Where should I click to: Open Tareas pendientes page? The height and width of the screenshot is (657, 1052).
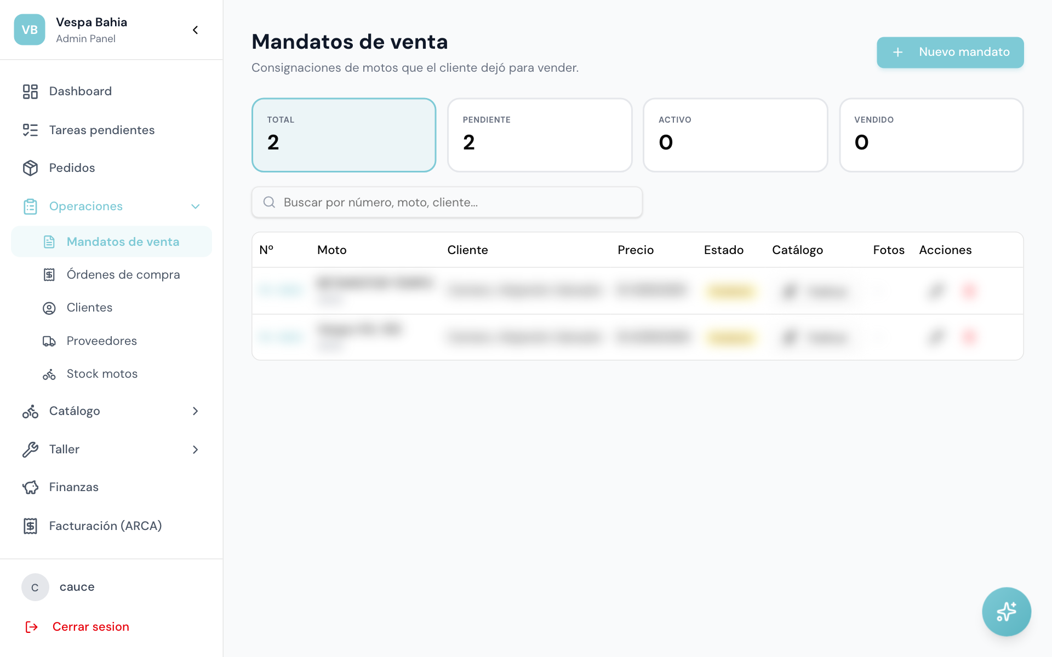click(111, 130)
